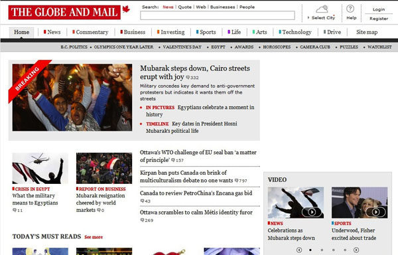The height and width of the screenshot is (255, 398).
Task: Click See more beside Today's Must Reads
Action: click(94, 237)
